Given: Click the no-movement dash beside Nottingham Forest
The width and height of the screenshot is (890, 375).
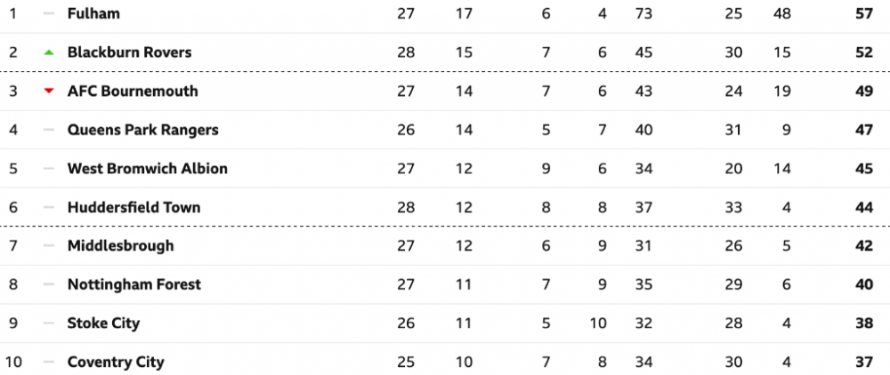Looking at the screenshot, I should 49,284.
